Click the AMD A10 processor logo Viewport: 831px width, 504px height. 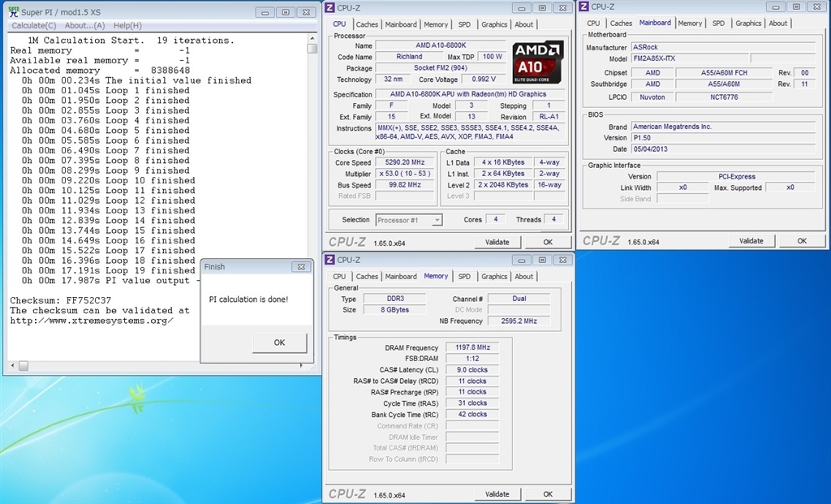tap(538, 62)
